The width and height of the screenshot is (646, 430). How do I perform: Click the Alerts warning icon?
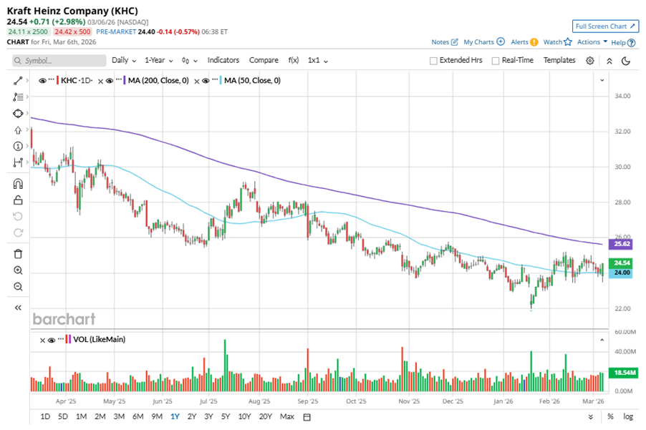click(534, 42)
